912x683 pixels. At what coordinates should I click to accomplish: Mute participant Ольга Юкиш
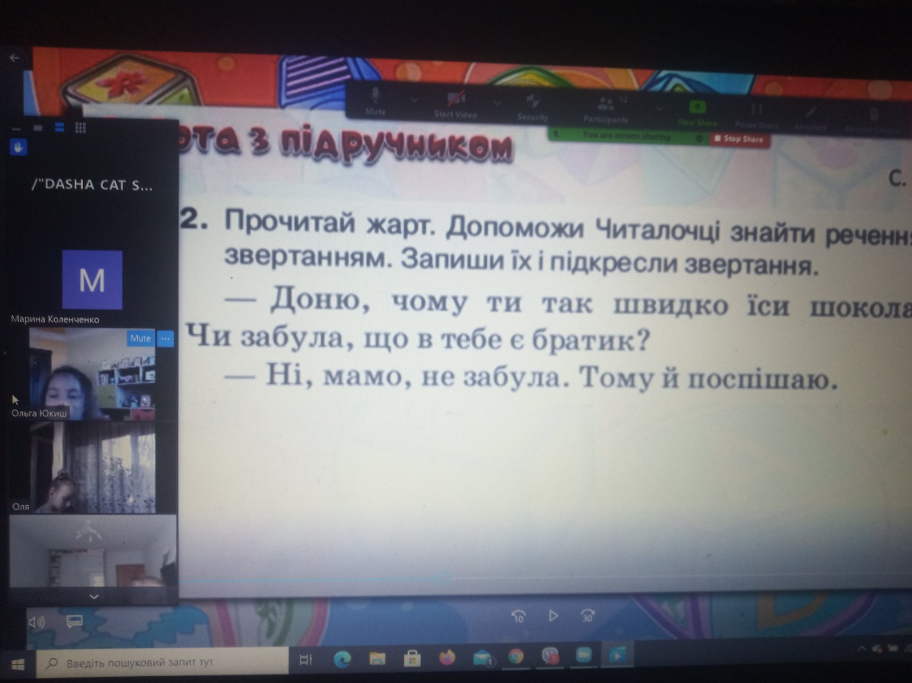pos(140,339)
